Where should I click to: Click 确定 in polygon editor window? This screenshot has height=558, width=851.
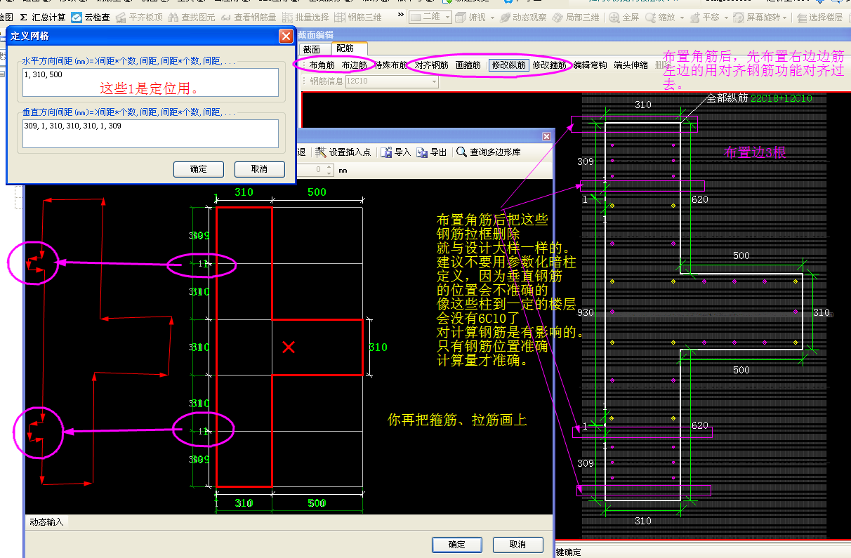point(456,544)
